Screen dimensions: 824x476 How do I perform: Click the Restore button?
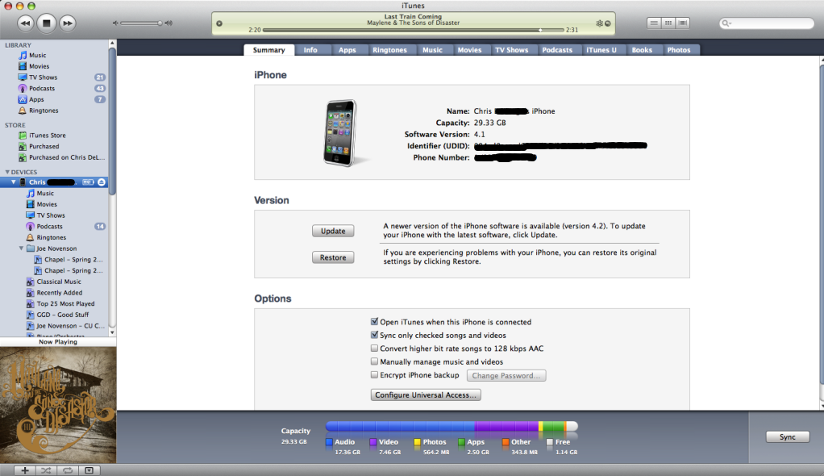(333, 257)
